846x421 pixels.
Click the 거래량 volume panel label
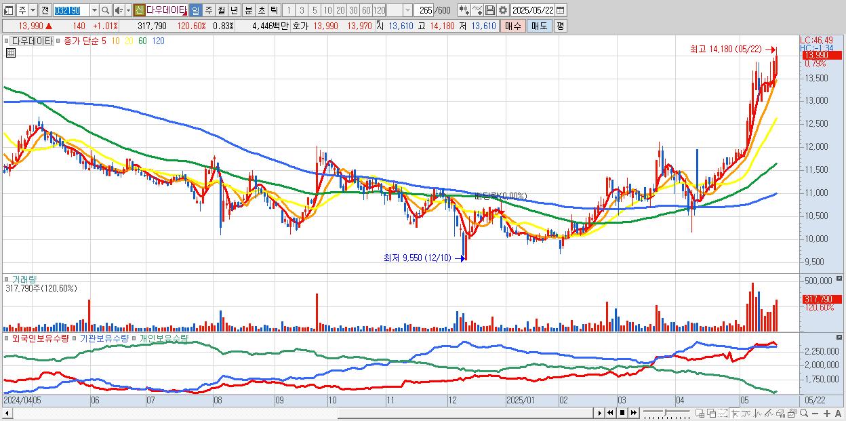[24, 279]
